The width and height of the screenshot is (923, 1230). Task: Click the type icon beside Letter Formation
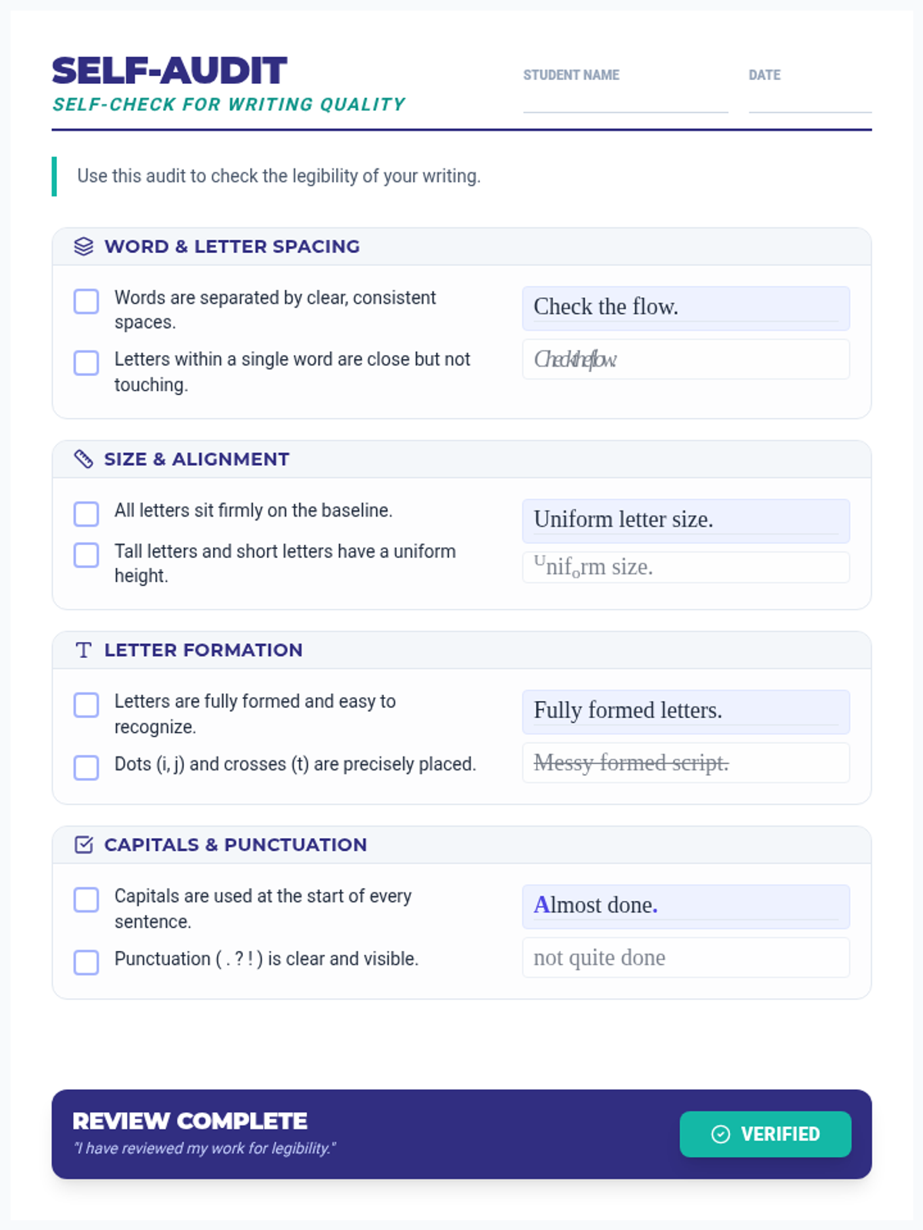click(x=84, y=650)
